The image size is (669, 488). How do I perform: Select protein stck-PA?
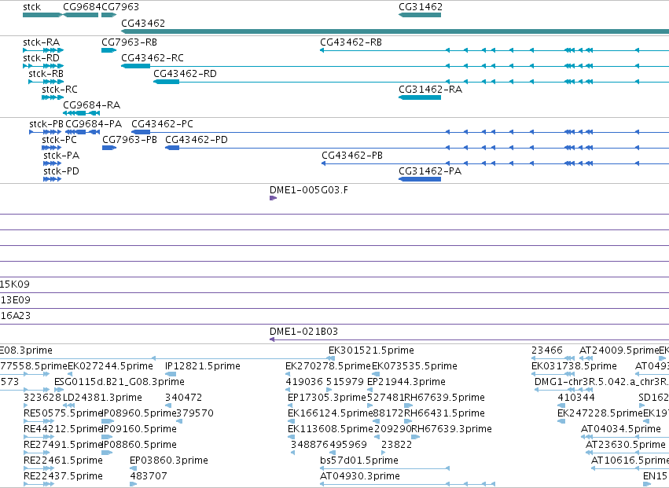pyautogui.click(x=53, y=163)
